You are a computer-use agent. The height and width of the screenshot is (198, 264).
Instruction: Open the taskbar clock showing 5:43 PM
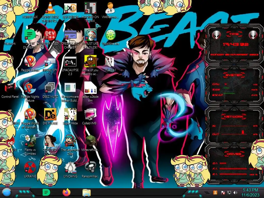(x=250, y=193)
